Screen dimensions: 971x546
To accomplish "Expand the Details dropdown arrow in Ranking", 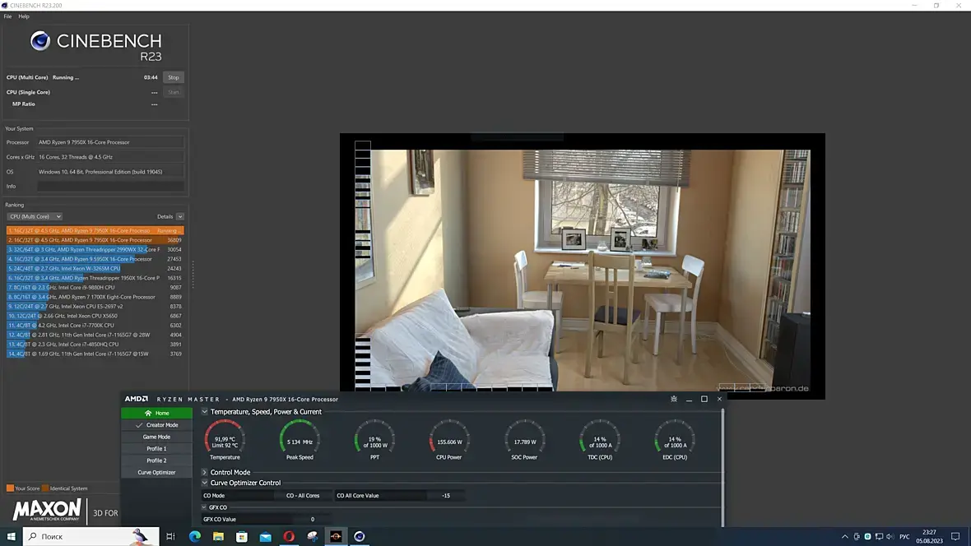I will coord(179,216).
